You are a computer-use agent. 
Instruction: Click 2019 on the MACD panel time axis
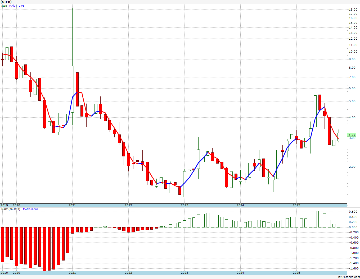click(x=4, y=273)
